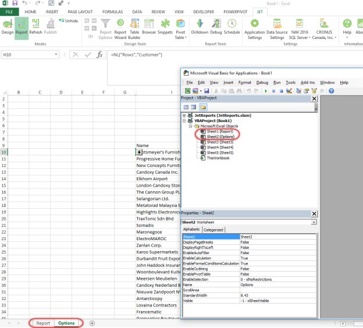Click the Refresh report icon
Viewport: 363px width, 328px height.
coord(35,27)
